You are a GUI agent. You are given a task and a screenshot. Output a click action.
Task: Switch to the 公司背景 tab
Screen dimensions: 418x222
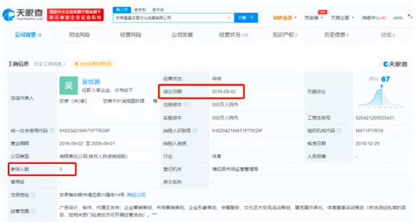(x=28, y=35)
